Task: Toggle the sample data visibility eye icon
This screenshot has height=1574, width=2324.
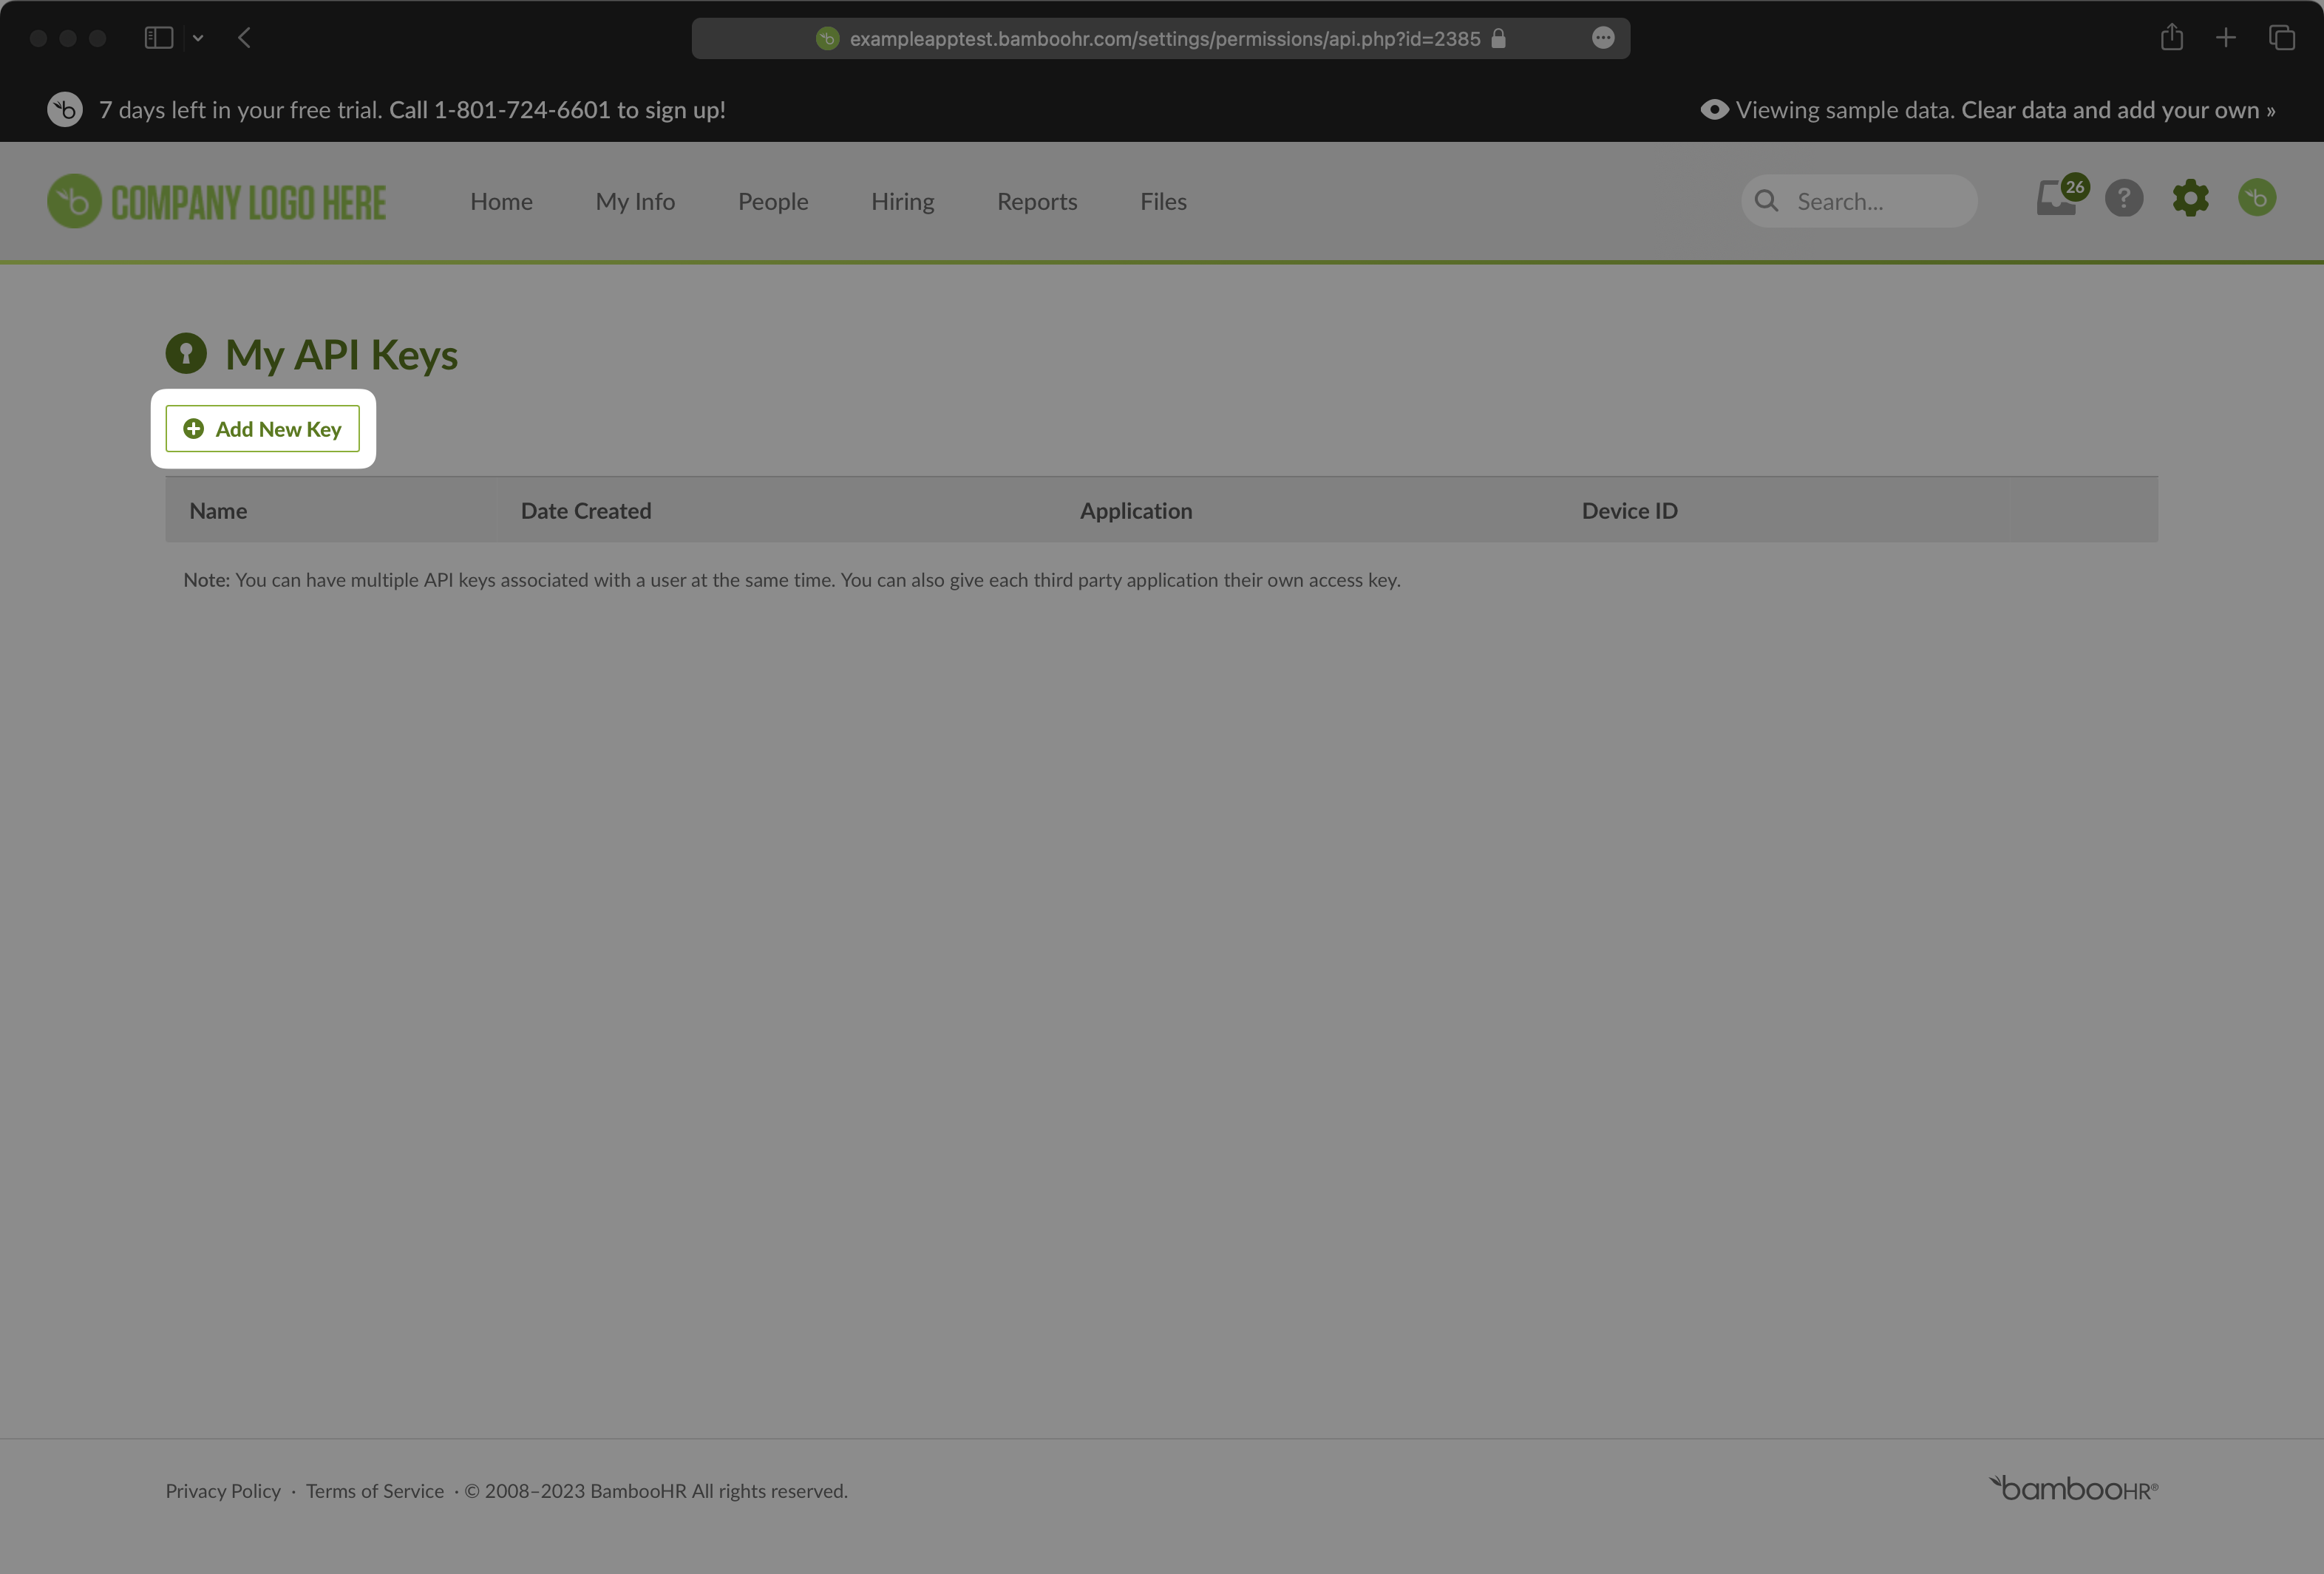Action: pyautogui.click(x=1714, y=109)
